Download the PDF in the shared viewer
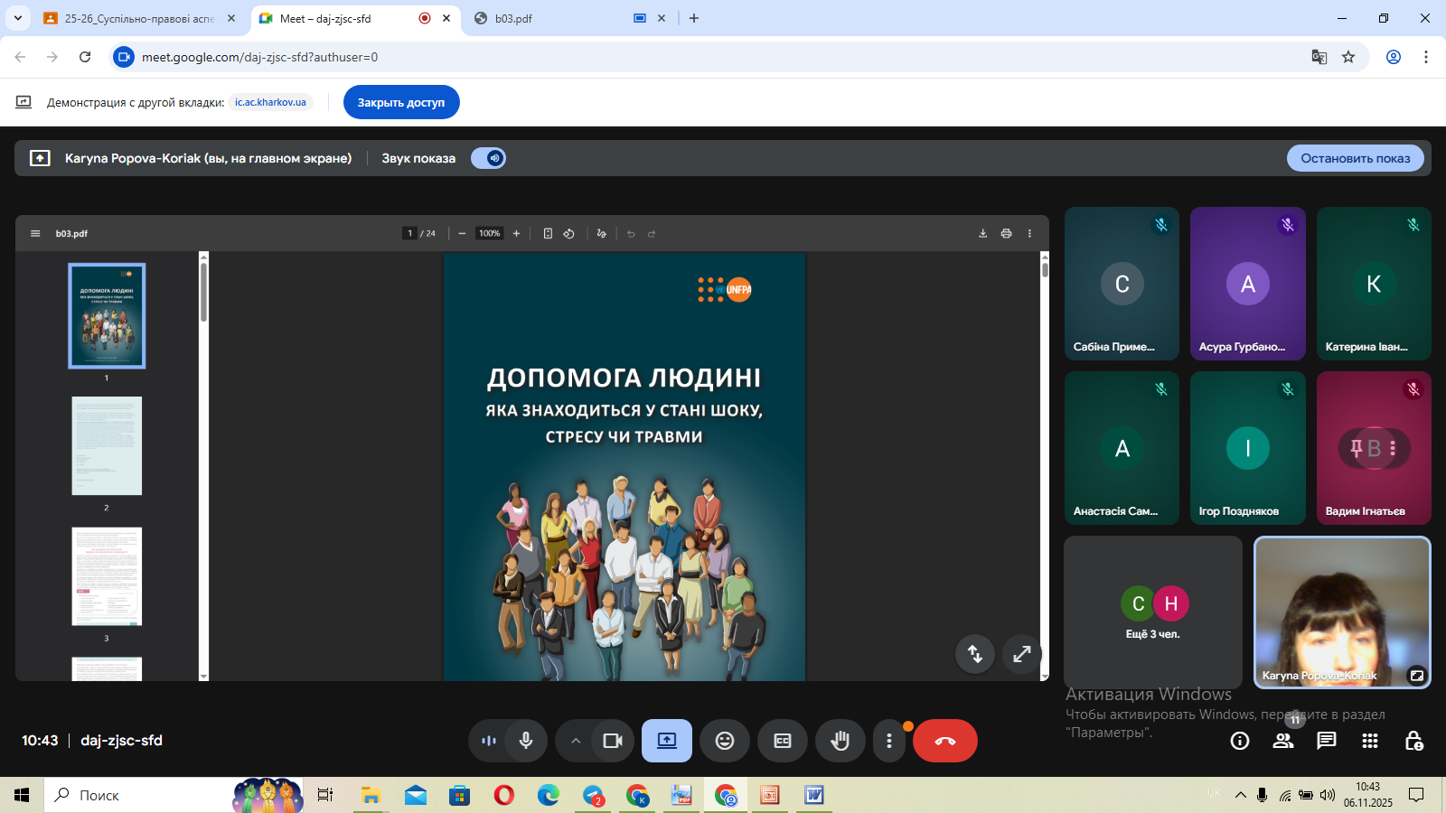Screen dimensions: 1446x813 pos(982,233)
